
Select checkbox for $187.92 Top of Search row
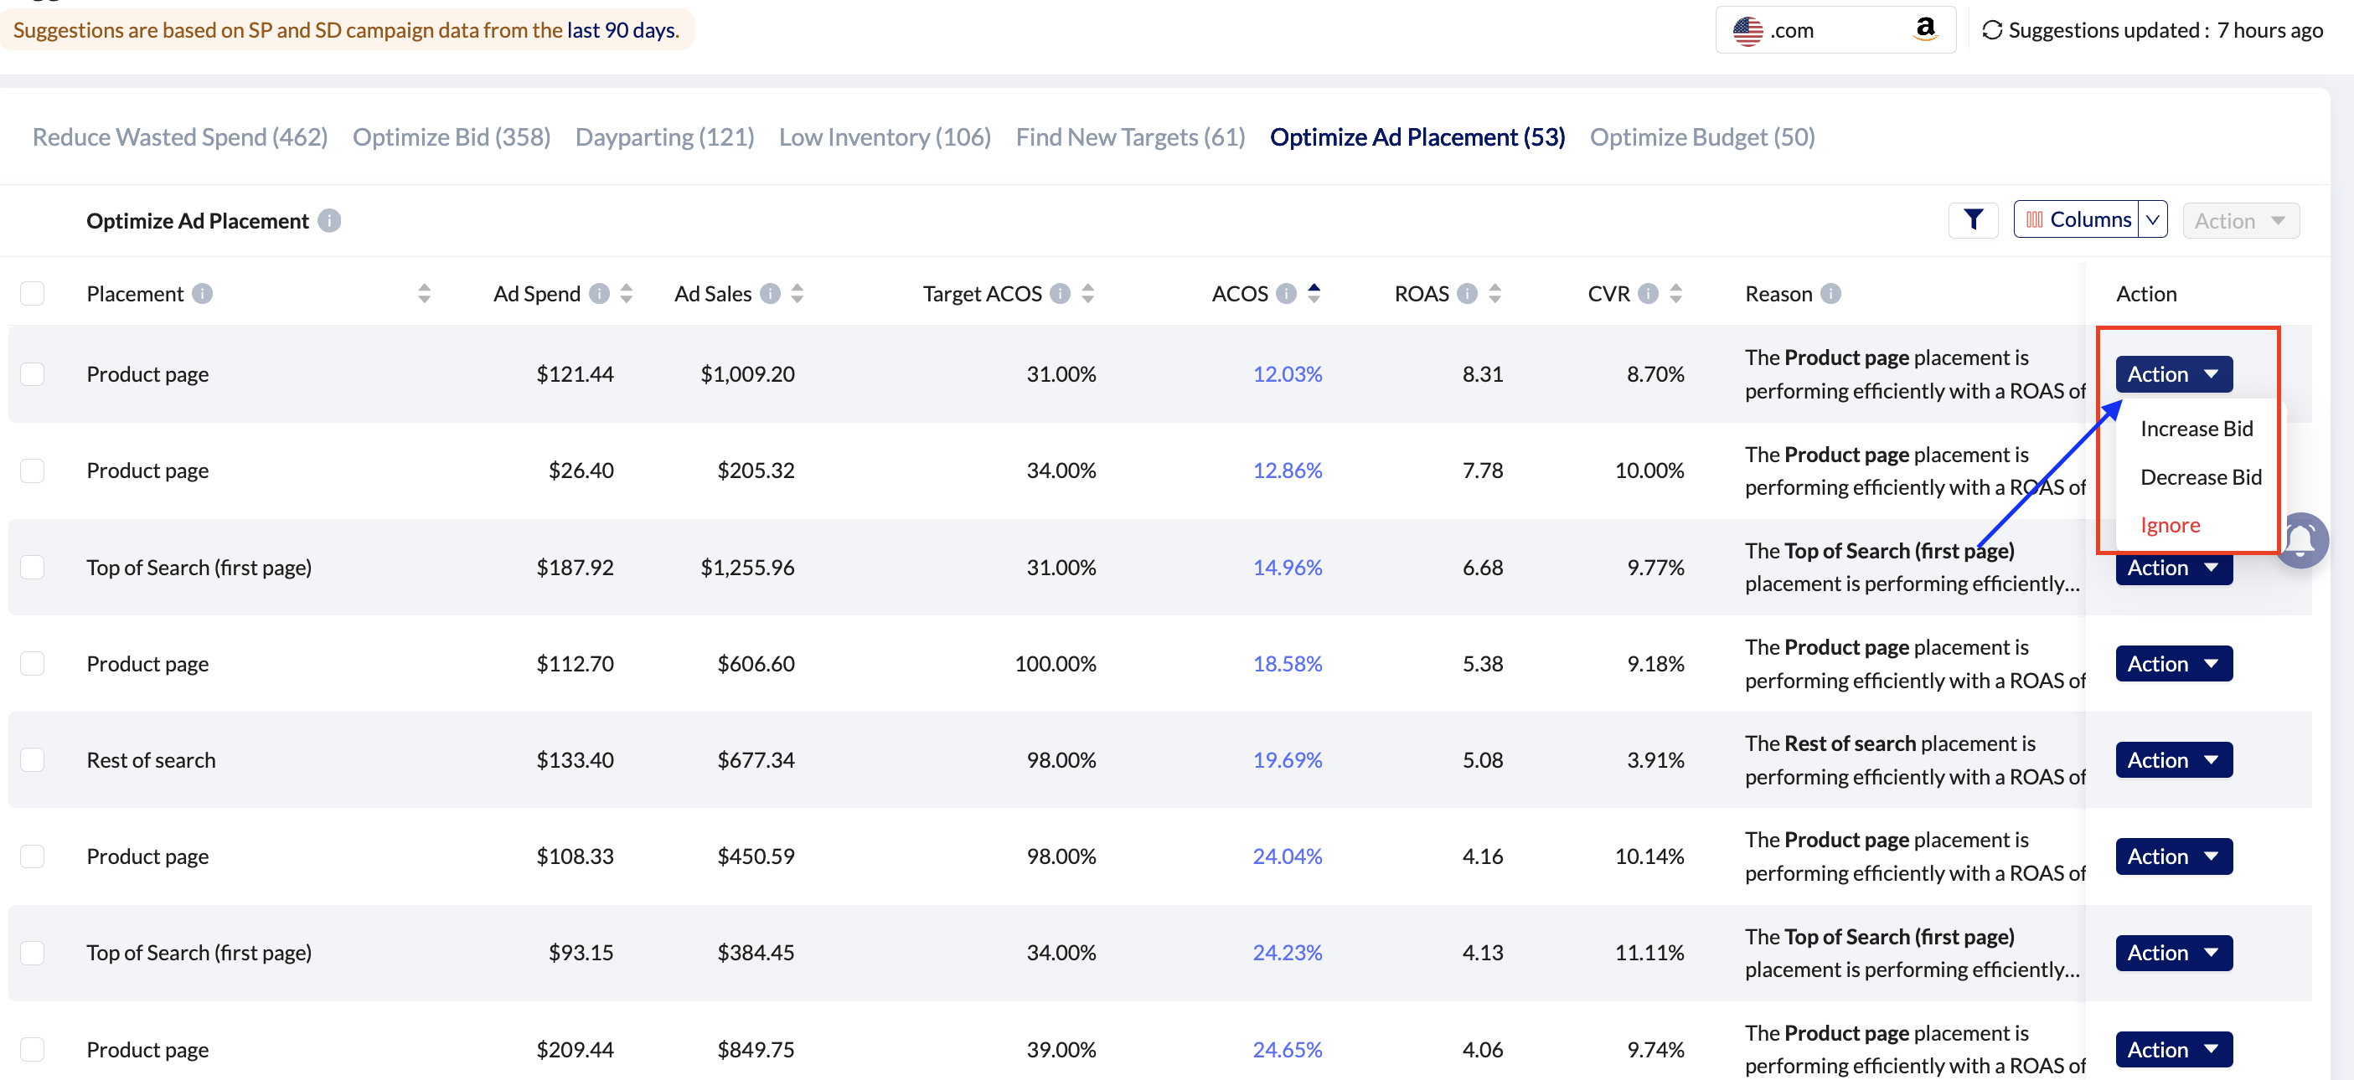click(33, 567)
